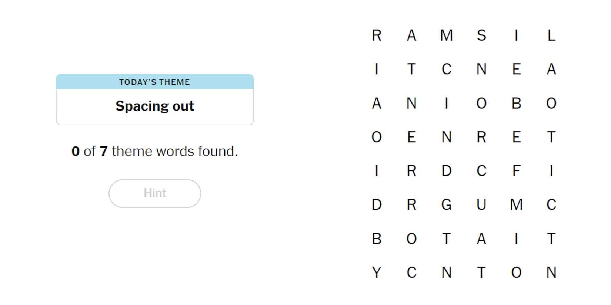Select the letter F tile
611x305 pixels.
[x=516, y=171]
